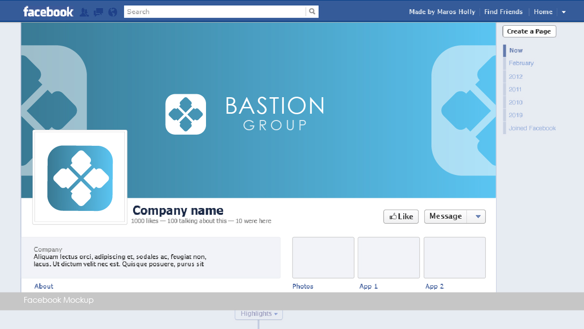Open the friend requests icon
The image size is (584, 329).
(84, 12)
